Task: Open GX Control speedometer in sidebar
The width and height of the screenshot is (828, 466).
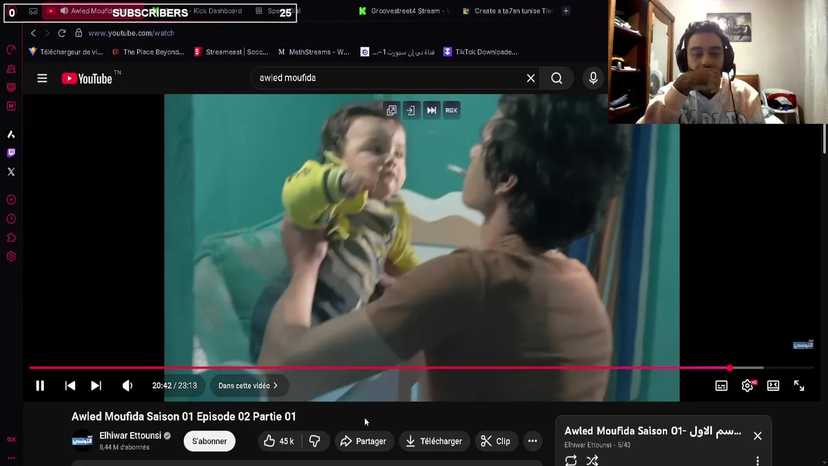Action: click(x=11, y=50)
